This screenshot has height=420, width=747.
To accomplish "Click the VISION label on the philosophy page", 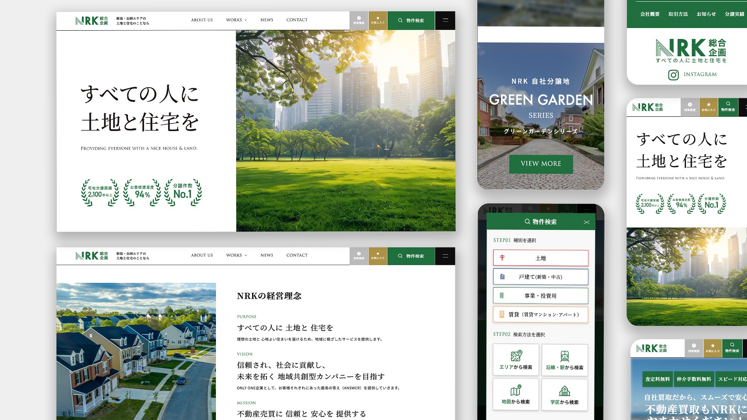I will pyautogui.click(x=245, y=354).
